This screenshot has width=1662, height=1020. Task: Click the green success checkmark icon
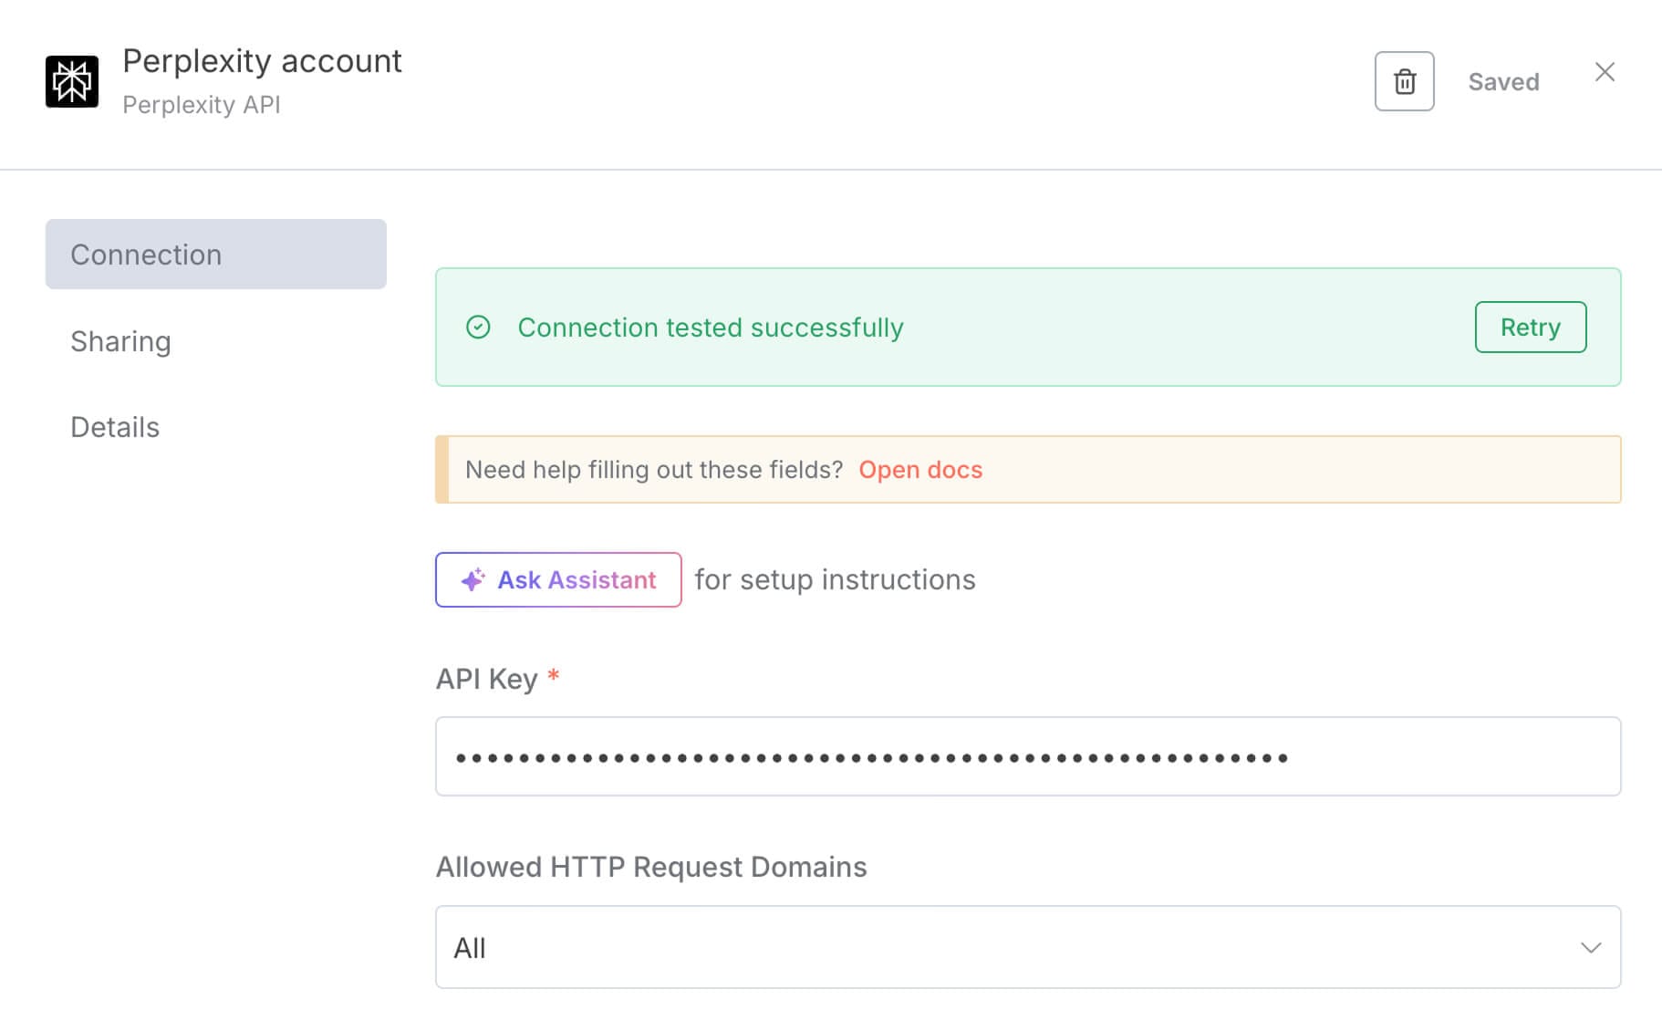(477, 328)
